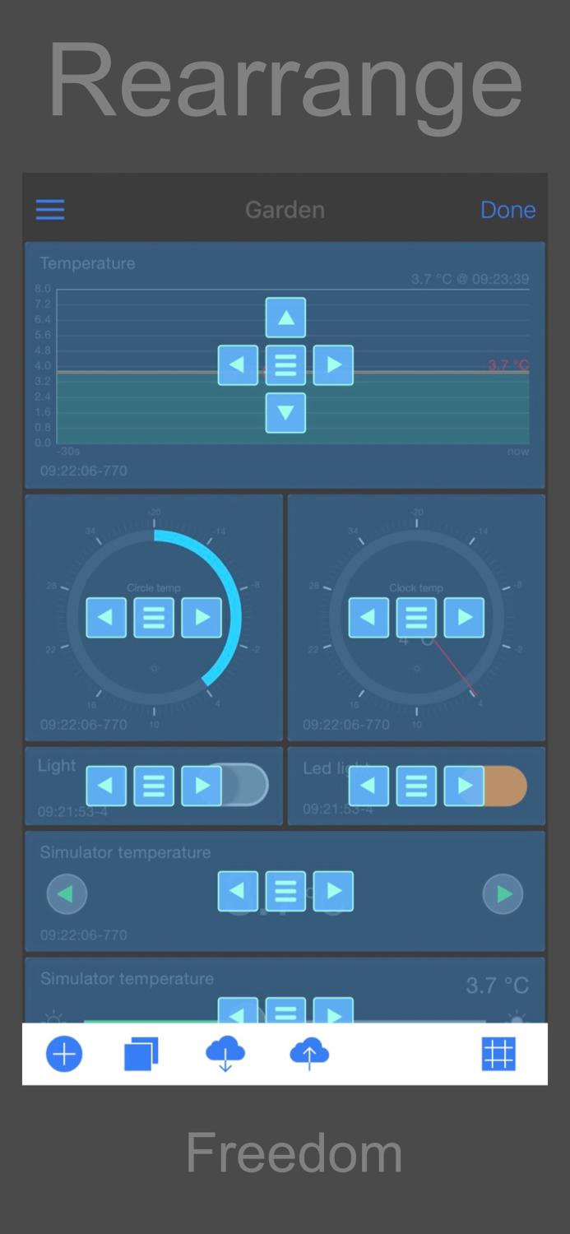Tap Done to finish rearranging
The image size is (570, 1234).
click(x=507, y=210)
